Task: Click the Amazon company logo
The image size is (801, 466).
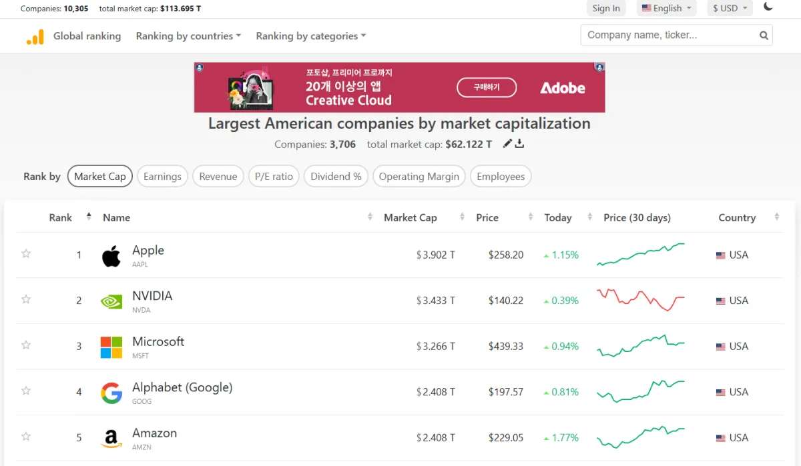Action: click(111, 438)
